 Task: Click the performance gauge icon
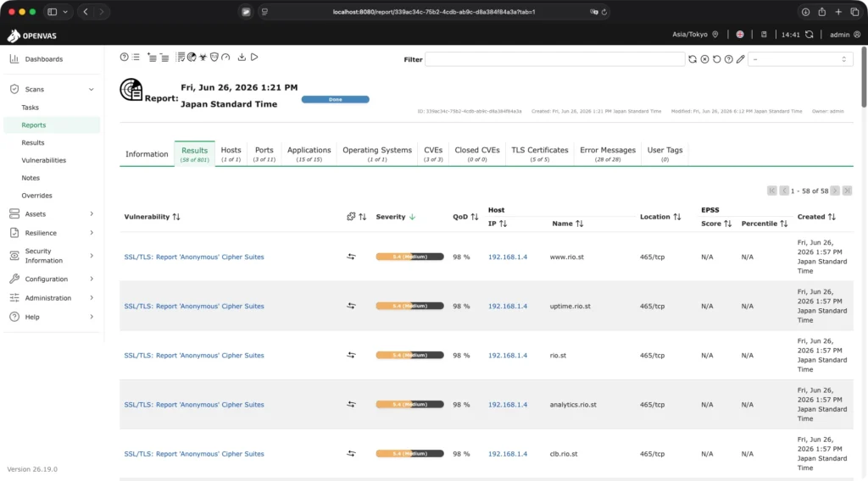click(x=225, y=57)
